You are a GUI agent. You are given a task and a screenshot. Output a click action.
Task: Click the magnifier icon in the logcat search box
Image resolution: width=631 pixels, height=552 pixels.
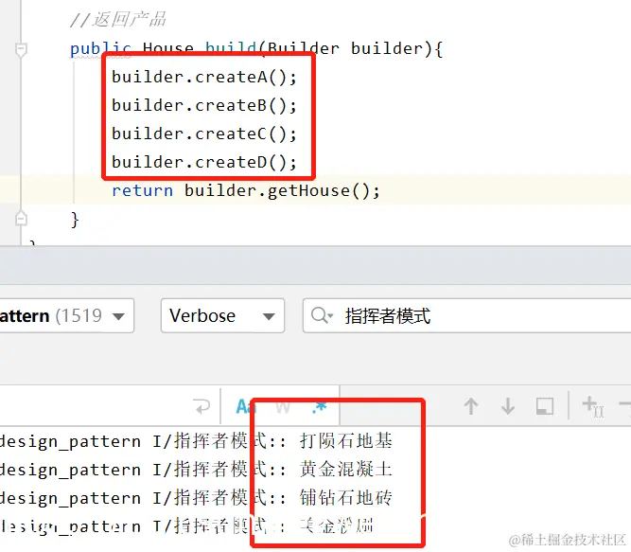point(322,315)
